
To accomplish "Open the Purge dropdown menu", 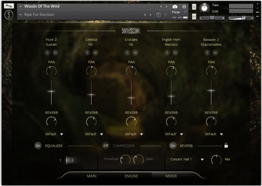I will tap(179, 12).
